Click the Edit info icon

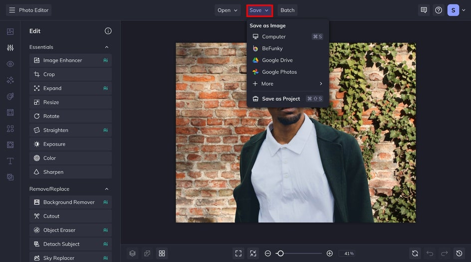click(108, 31)
